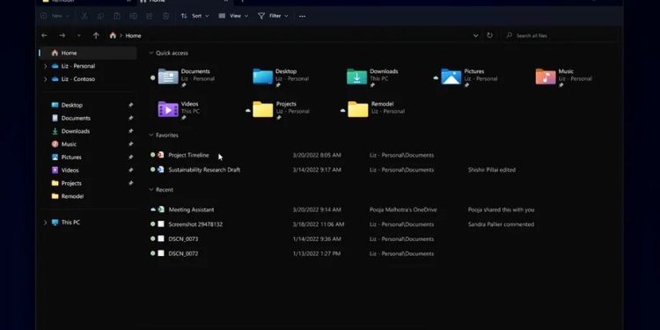Open Desktop from the sidebar

[71, 106]
